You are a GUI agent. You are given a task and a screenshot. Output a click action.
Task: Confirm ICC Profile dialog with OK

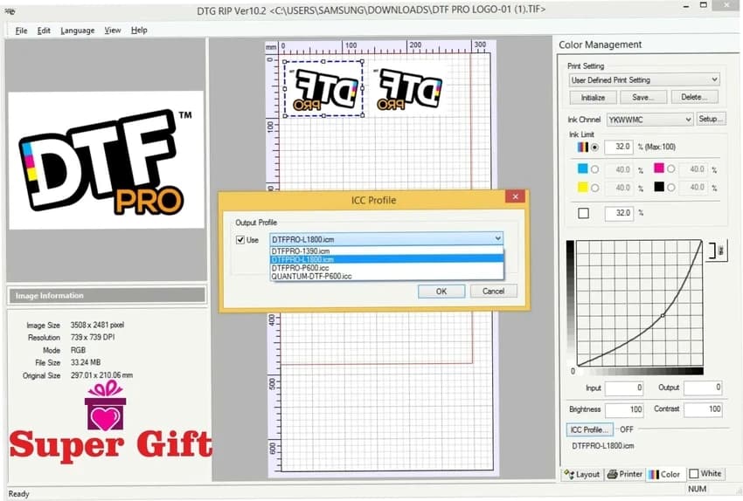(441, 292)
